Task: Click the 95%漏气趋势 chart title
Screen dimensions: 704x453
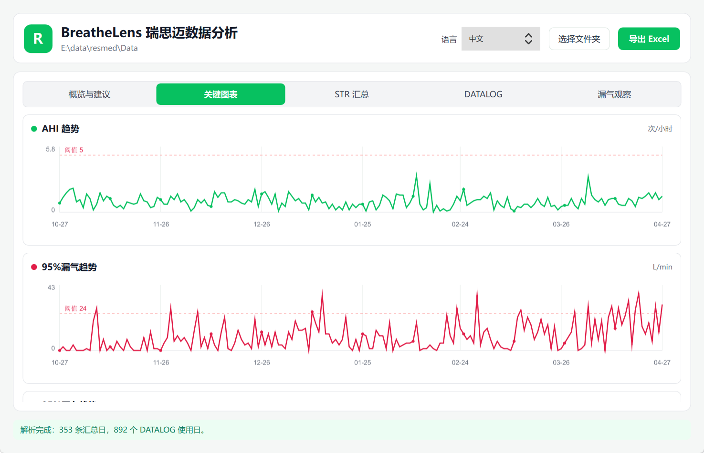Action: (69, 267)
